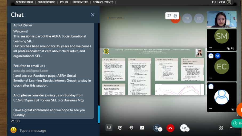
Task: Toggle the camera video button
Action: point(183,128)
